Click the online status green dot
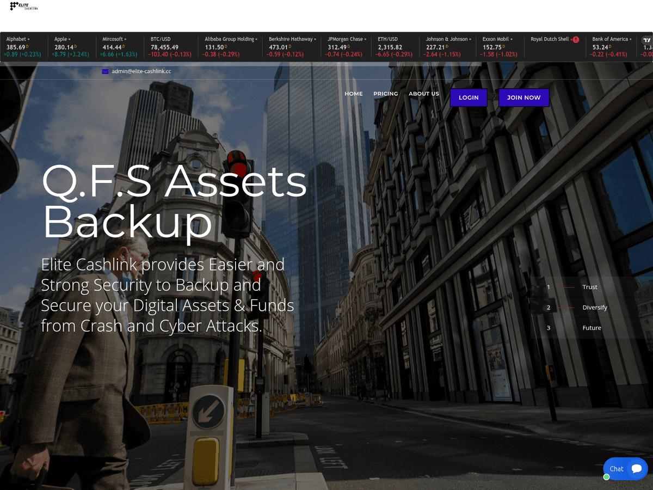653x490 pixels. click(607, 477)
